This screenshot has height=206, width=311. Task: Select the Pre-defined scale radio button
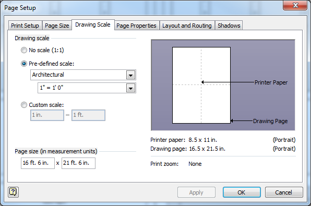tap(24, 64)
